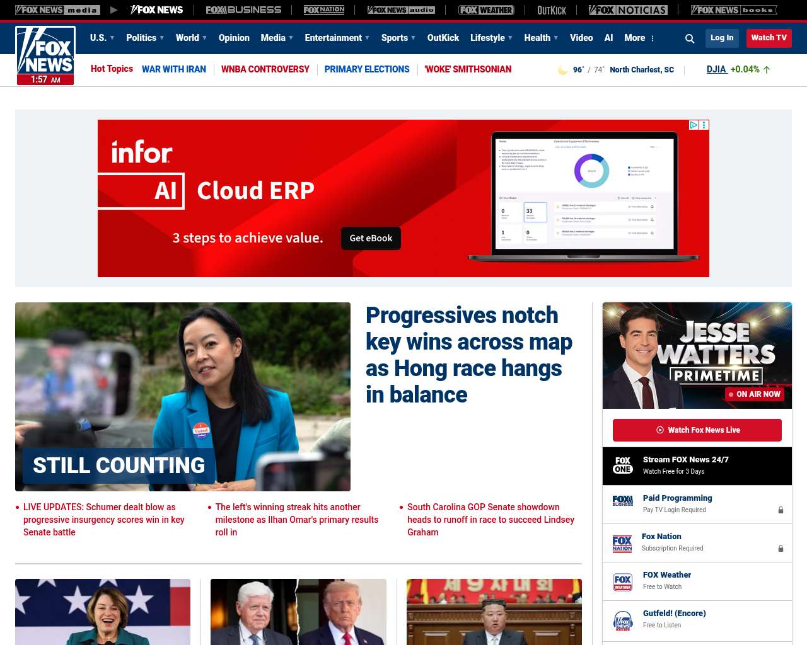Click the Watch TV button
Viewport: 807px width, 645px height.
tap(769, 38)
